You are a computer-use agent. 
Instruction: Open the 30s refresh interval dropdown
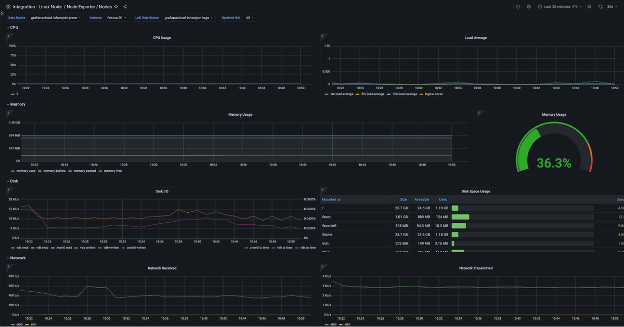tap(613, 7)
